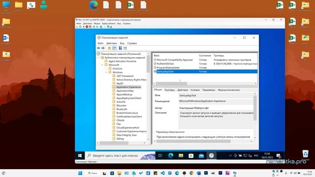Open Вид menu in Планировщик заданий
Viewport: 315px width, 177px height.
tap(122, 43)
